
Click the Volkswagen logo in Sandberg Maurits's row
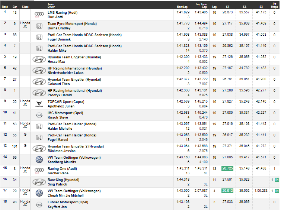pos(39,160)
